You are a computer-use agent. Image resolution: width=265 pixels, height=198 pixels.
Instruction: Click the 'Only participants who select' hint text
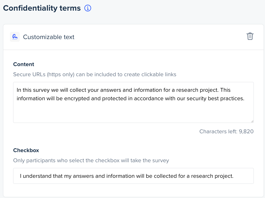(x=91, y=160)
